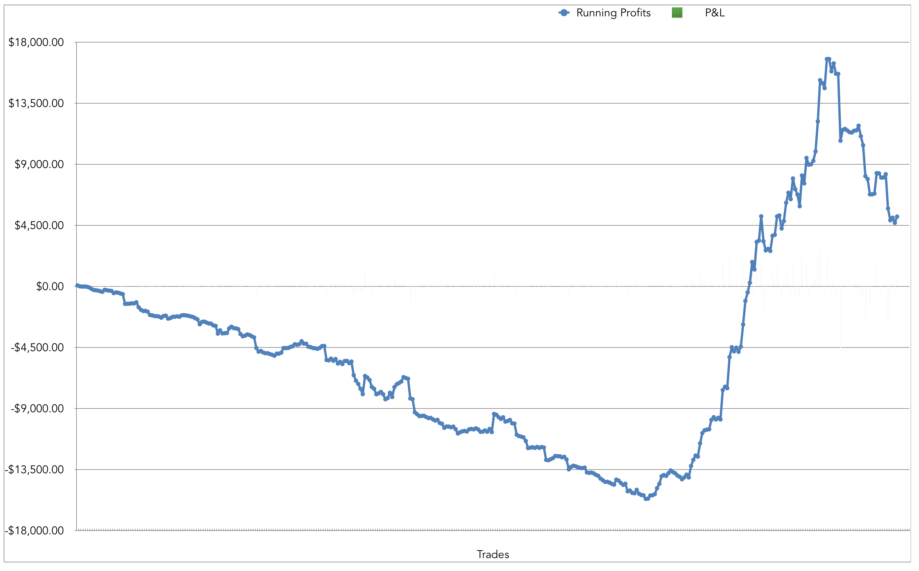919x571 pixels.
Task: Click the $13,500.00 axis label
Action: click(36, 103)
